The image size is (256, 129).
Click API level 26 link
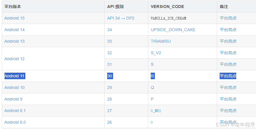pyautogui.click(x=110, y=122)
